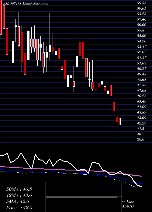Select the 40.7 price axis label
The image size is (152, 212).
(x=140, y=134)
